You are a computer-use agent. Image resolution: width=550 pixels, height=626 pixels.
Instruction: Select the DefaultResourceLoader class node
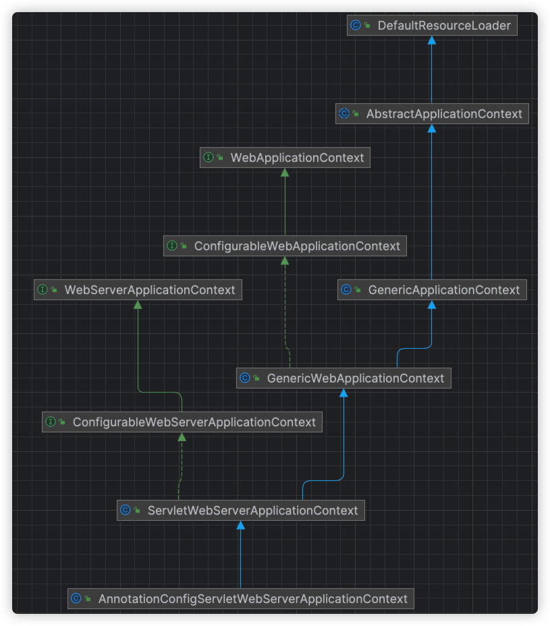coord(432,25)
